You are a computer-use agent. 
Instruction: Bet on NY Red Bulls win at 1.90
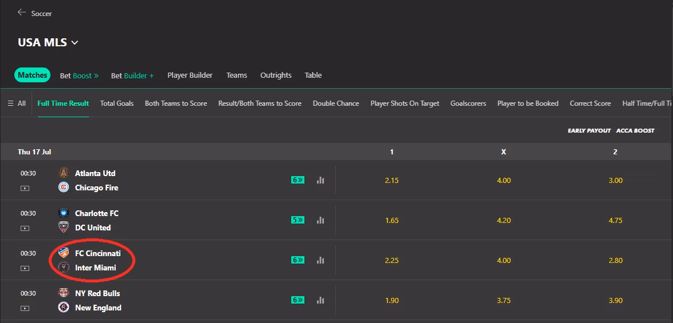392,300
